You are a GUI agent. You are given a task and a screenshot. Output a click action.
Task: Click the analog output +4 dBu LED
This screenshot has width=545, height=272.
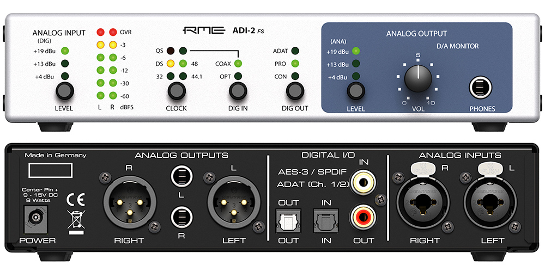[355, 76]
